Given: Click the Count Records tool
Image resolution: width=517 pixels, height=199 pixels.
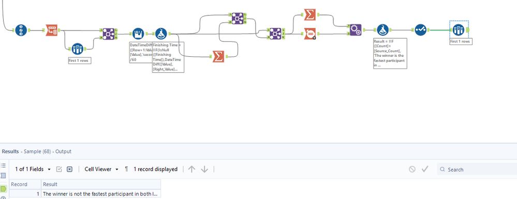Looking at the screenshot, I should coord(310,33).
